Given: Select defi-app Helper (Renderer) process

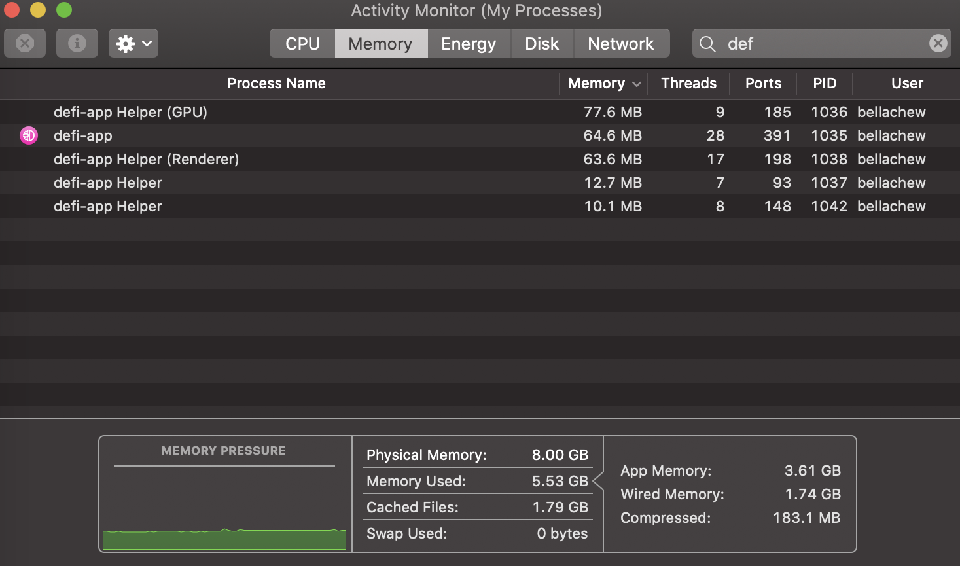Looking at the screenshot, I should click(480, 159).
